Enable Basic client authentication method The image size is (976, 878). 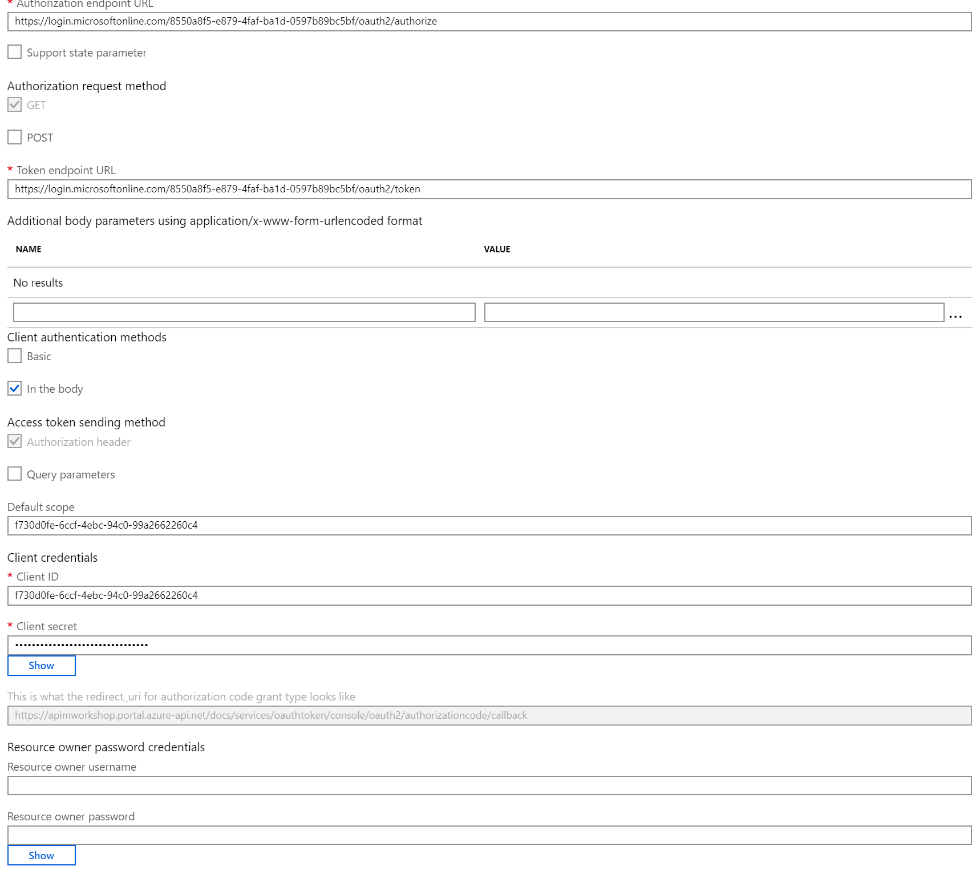pyautogui.click(x=14, y=356)
